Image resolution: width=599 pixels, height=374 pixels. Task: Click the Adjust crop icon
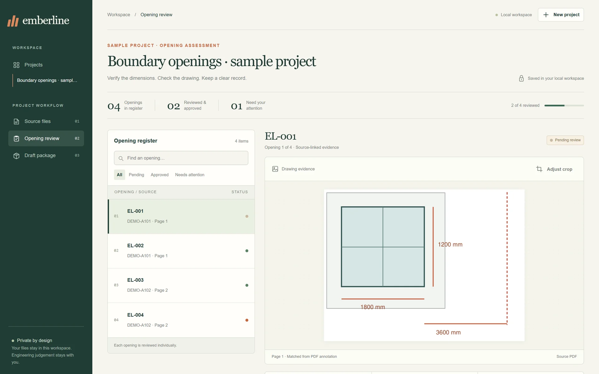pos(539,169)
